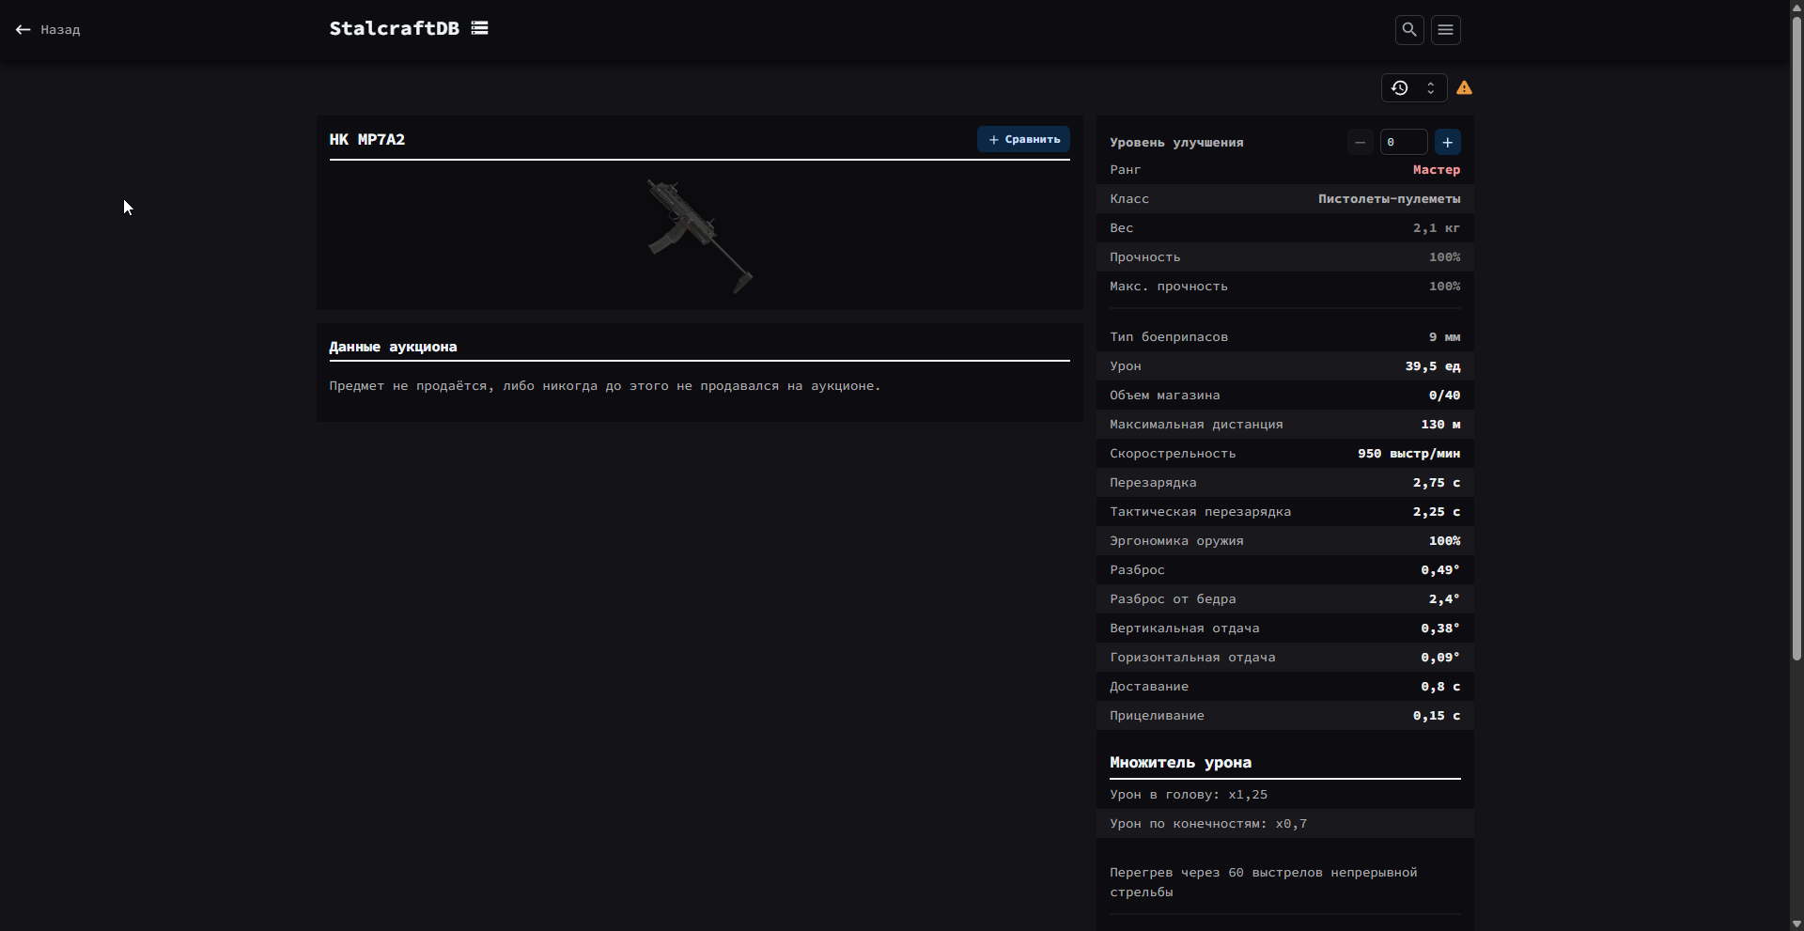The image size is (1804, 931).
Task: Click the scrollbar up arrow
Action: tap(1796, 7)
